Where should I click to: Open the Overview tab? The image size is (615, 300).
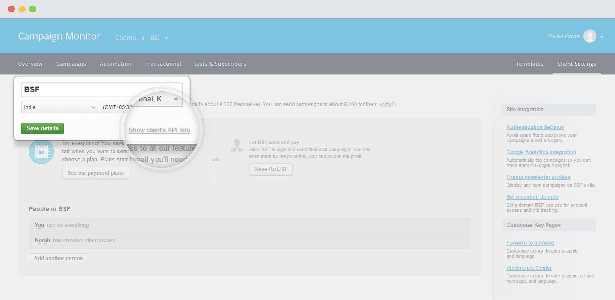(x=30, y=64)
